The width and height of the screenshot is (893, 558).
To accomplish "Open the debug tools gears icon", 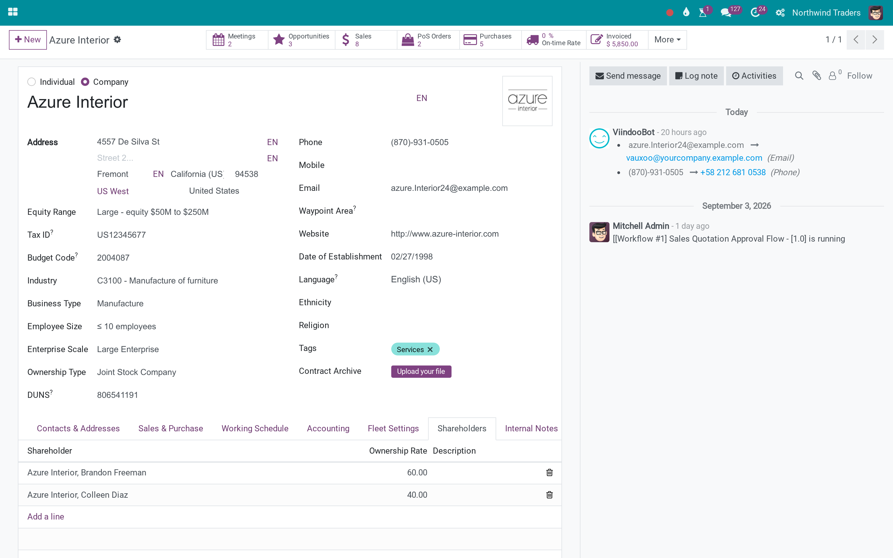I will coord(780,13).
